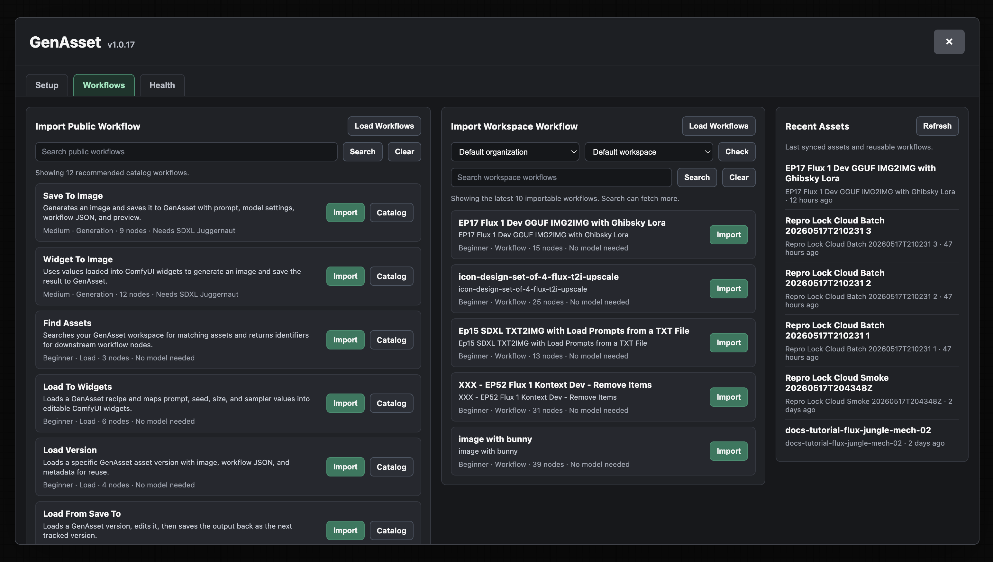Screen dimensions: 993x562
Task: Select the Workflows tab
Action: pos(104,85)
